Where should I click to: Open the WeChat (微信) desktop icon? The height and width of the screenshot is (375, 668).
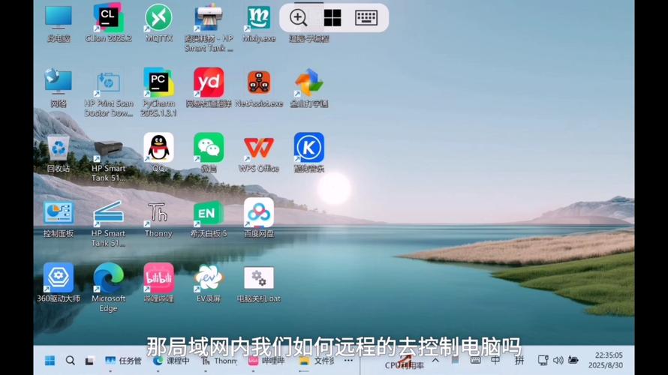click(209, 148)
